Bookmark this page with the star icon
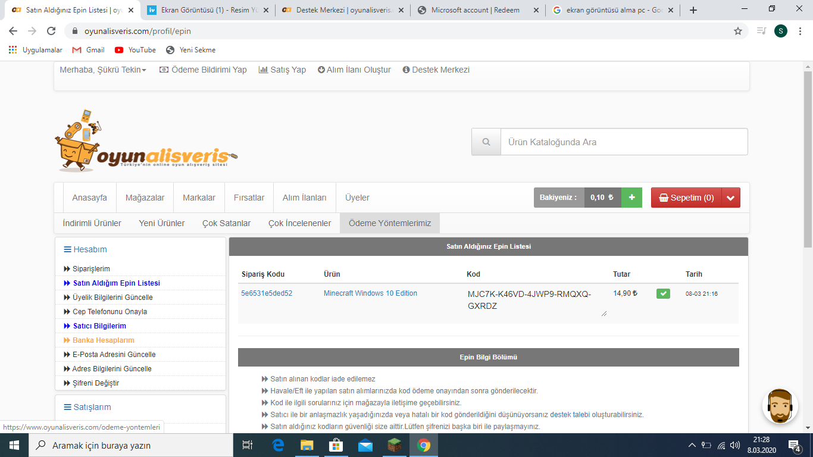The image size is (813, 457). tap(738, 31)
